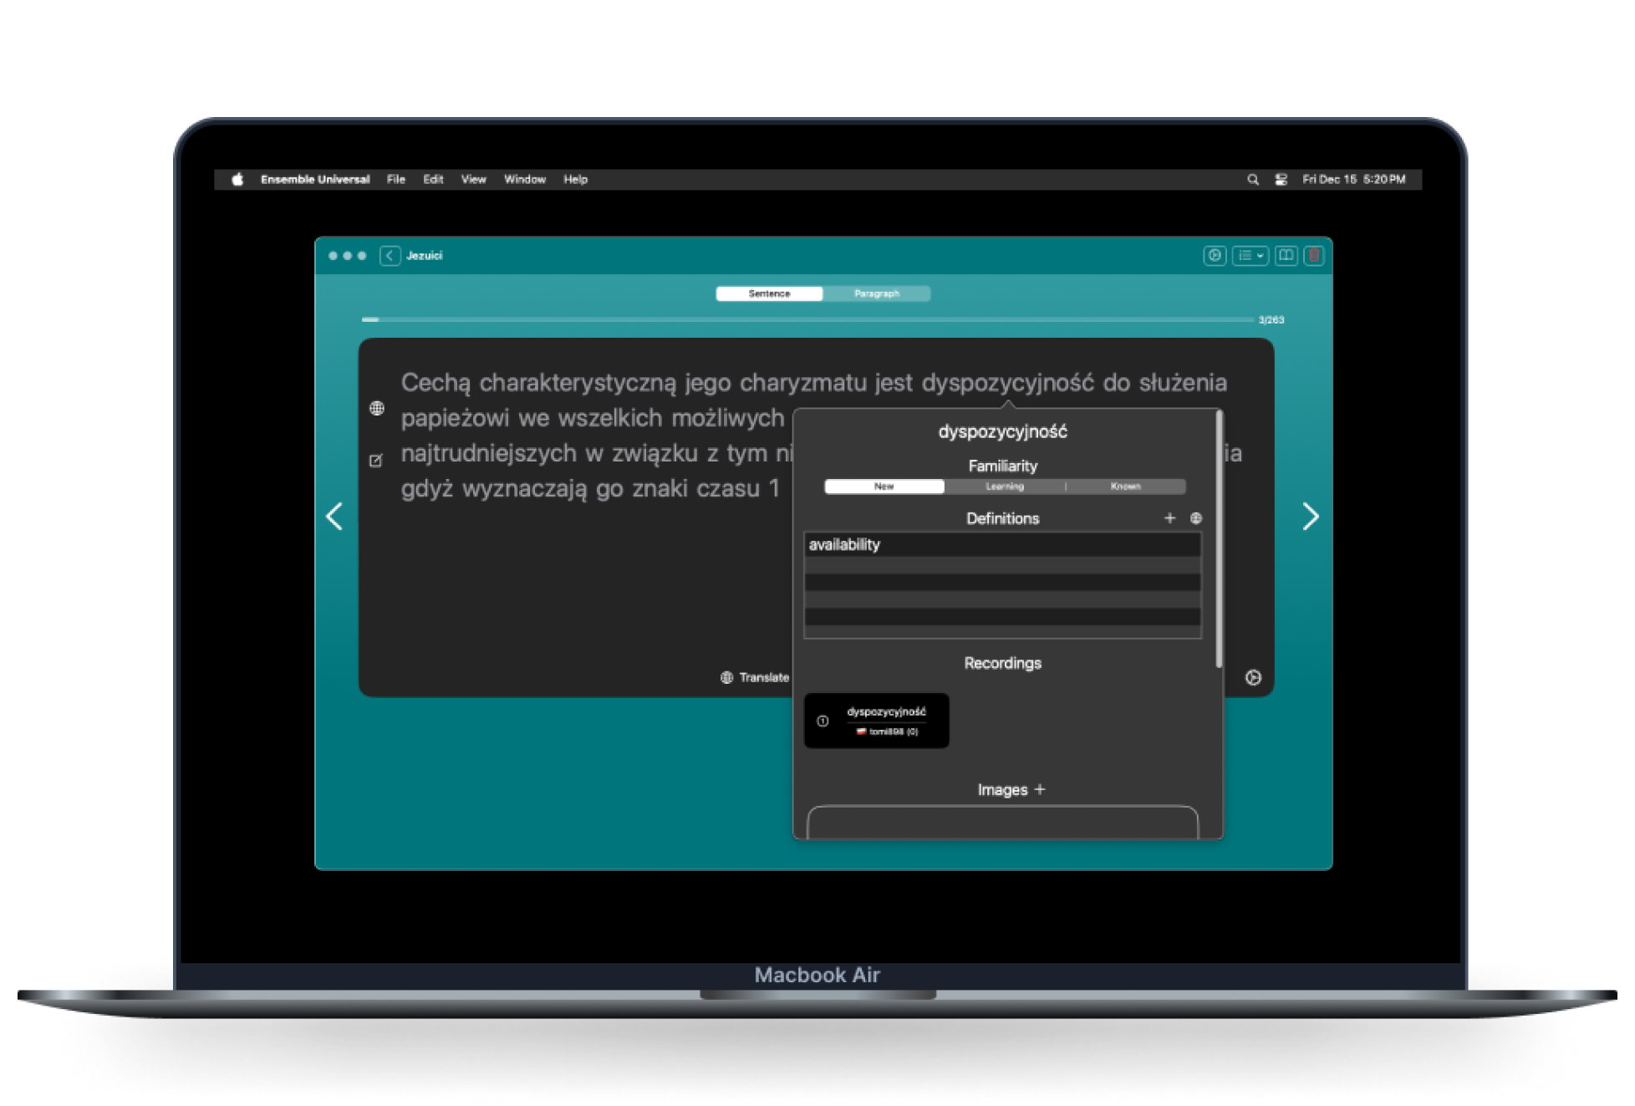Open the list options dropdown in toolbar

(x=1250, y=256)
